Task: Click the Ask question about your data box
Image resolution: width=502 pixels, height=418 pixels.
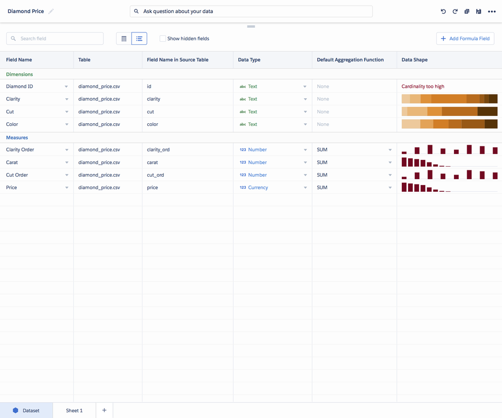Action: 251,11
